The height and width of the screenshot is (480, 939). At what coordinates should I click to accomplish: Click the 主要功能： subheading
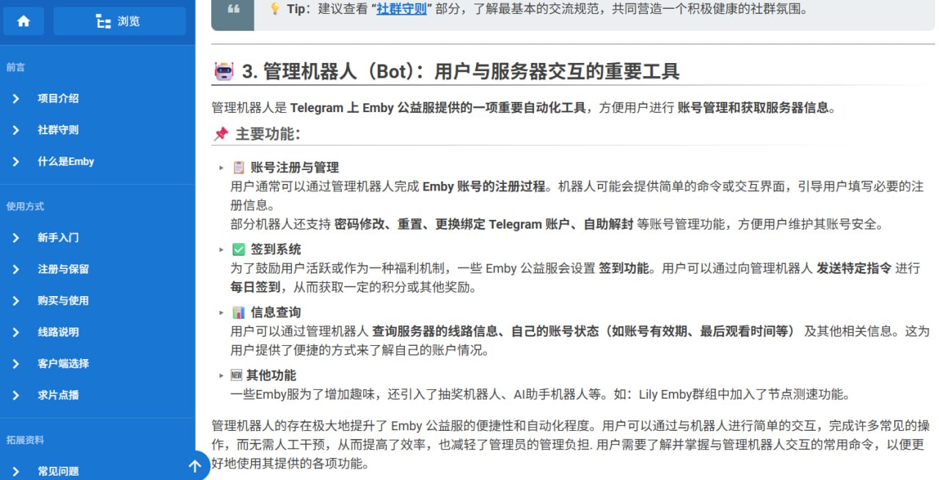click(x=268, y=134)
